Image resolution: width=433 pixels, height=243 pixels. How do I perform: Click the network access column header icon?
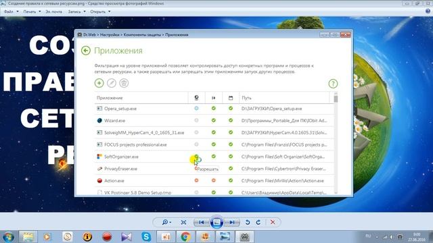(x=196, y=98)
